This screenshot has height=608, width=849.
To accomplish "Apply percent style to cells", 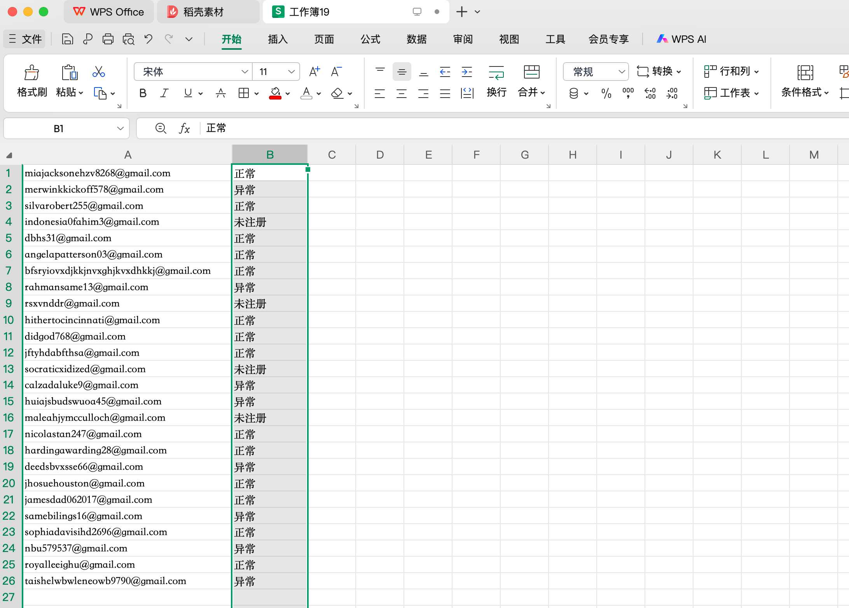I will click(606, 93).
